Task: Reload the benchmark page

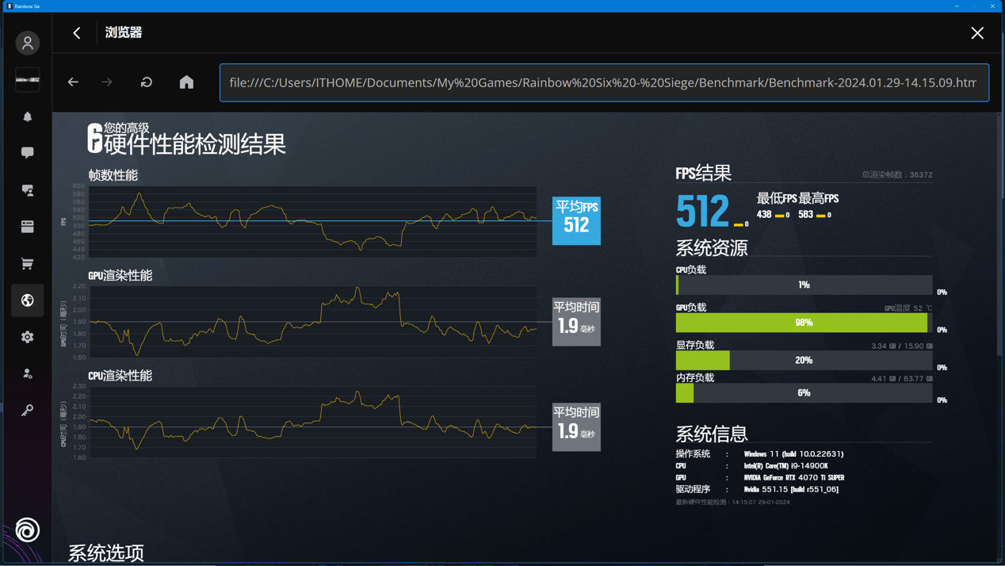Action: pos(147,82)
